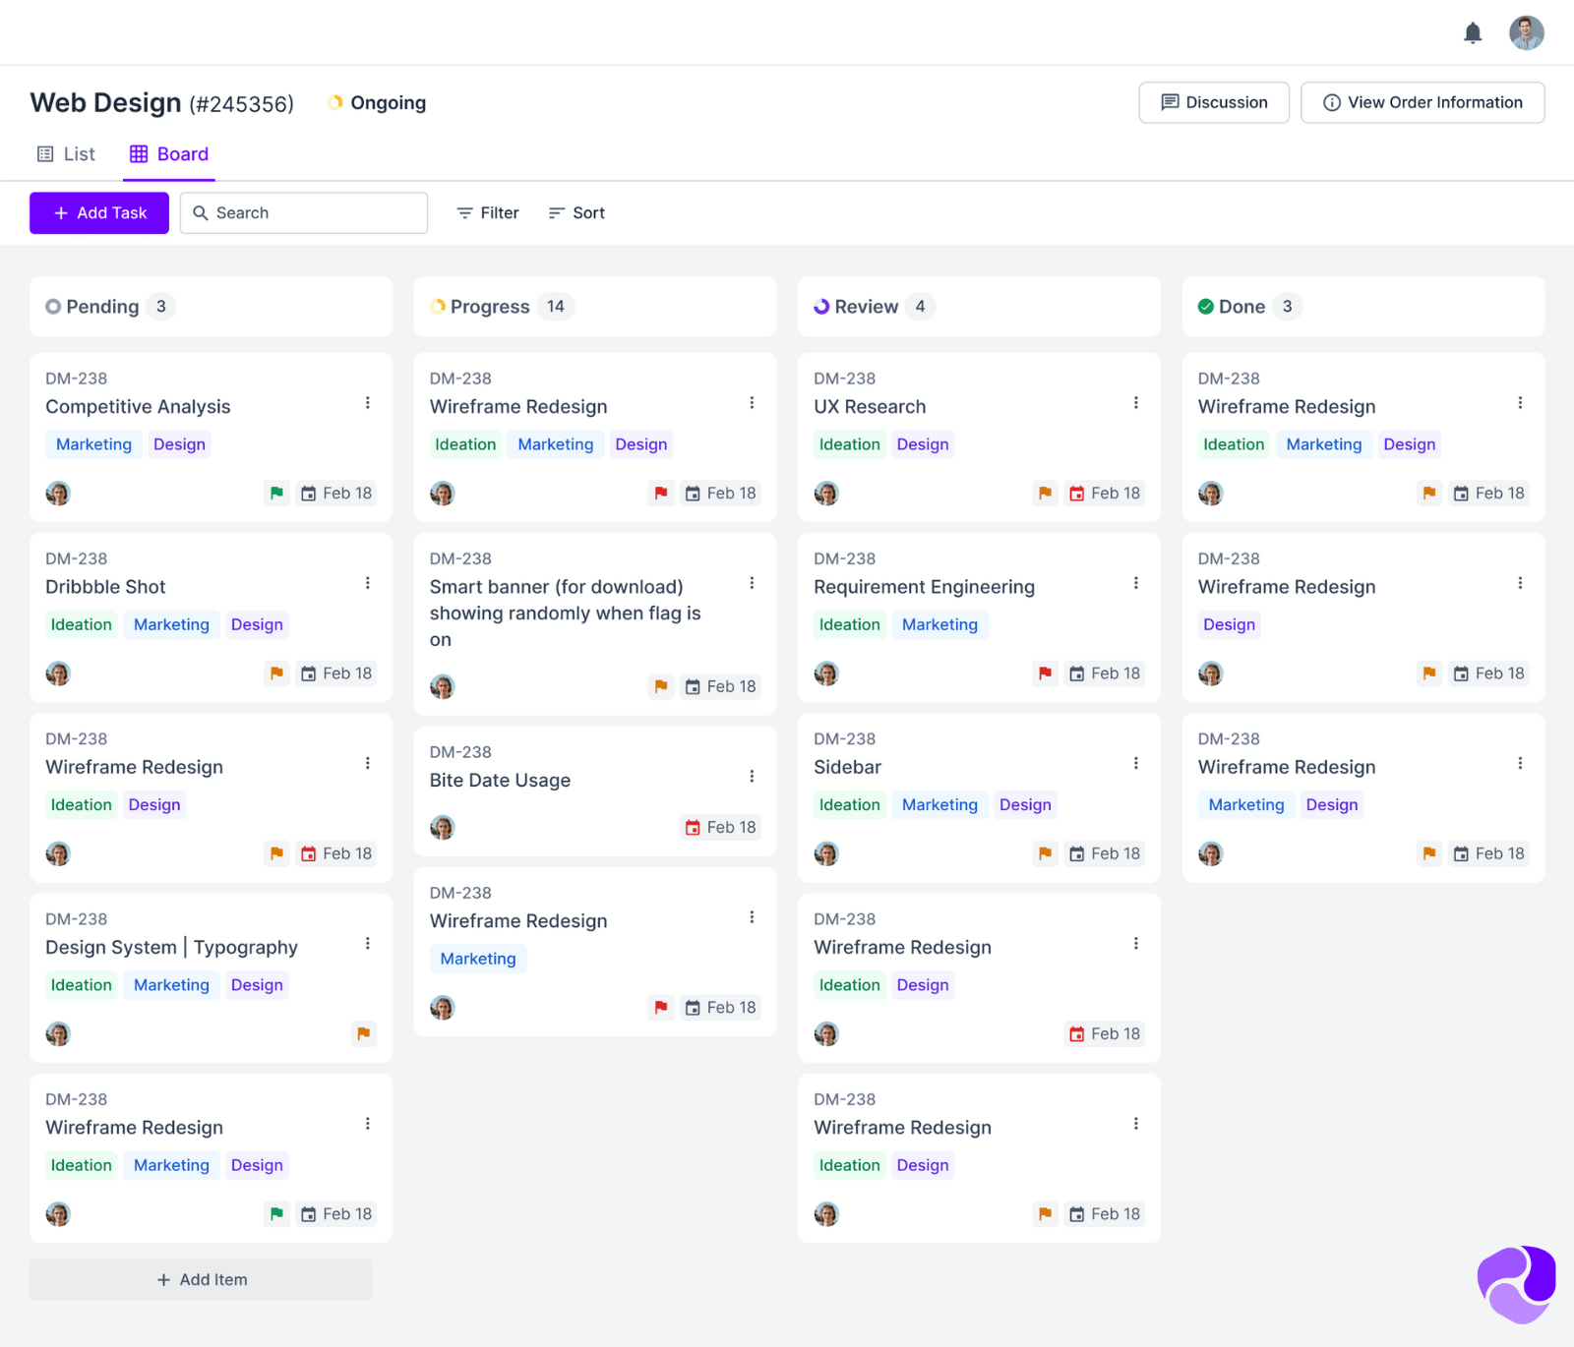Open the kebab menu on Competitive Analysis
The width and height of the screenshot is (1574, 1347).
coord(367,402)
